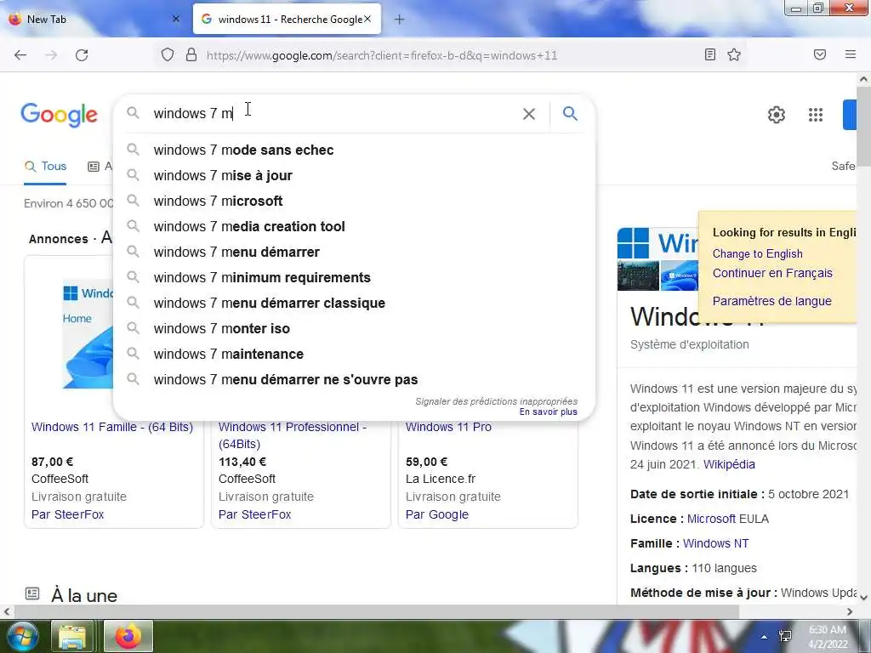Select suggestion menu démarrer ne s'ouvre pas

(355, 380)
